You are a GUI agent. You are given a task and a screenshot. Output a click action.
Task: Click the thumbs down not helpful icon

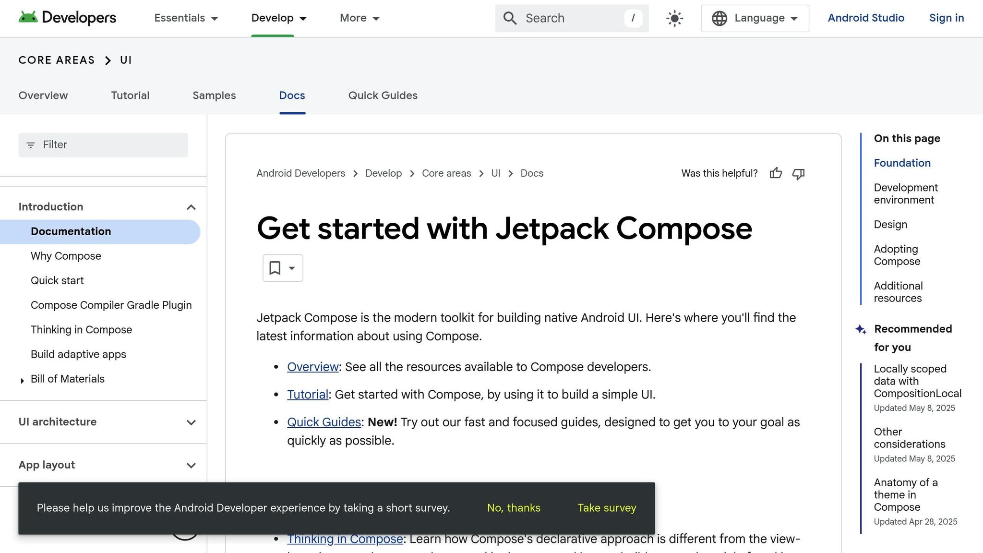coord(798,173)
